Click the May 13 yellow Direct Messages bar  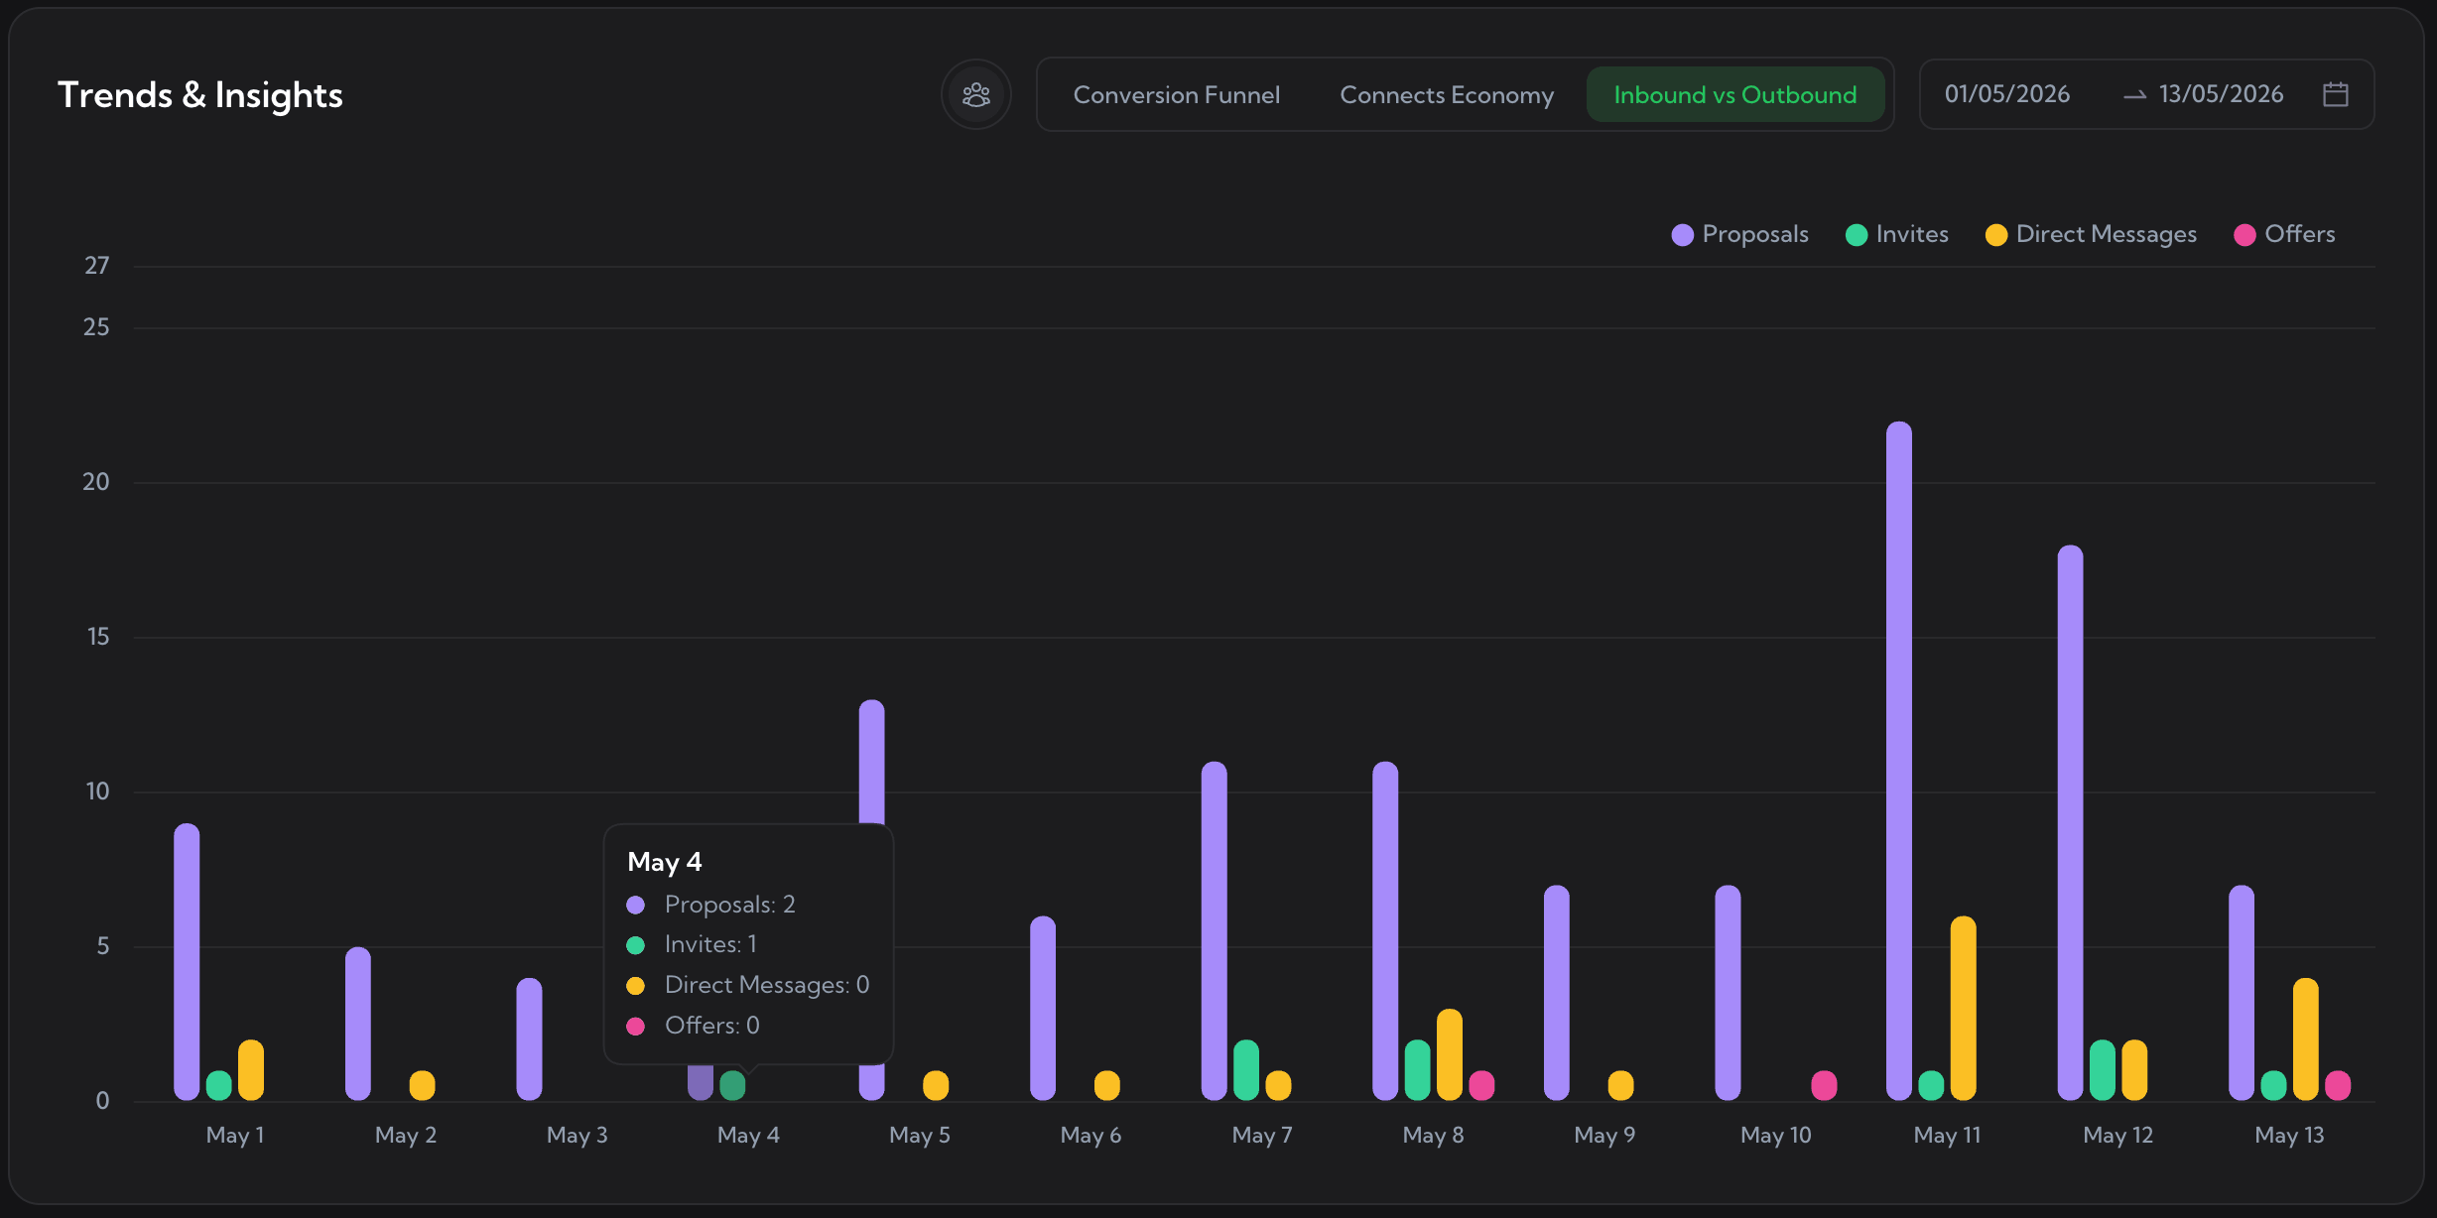pyautogui.click(x=2306, y=1038)
